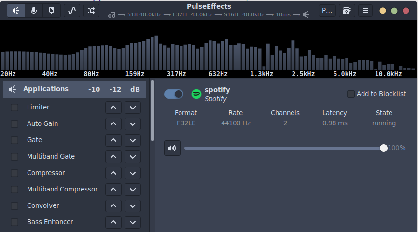
Task: Toggle effects switch for Spotify
Action: [174, 94]
